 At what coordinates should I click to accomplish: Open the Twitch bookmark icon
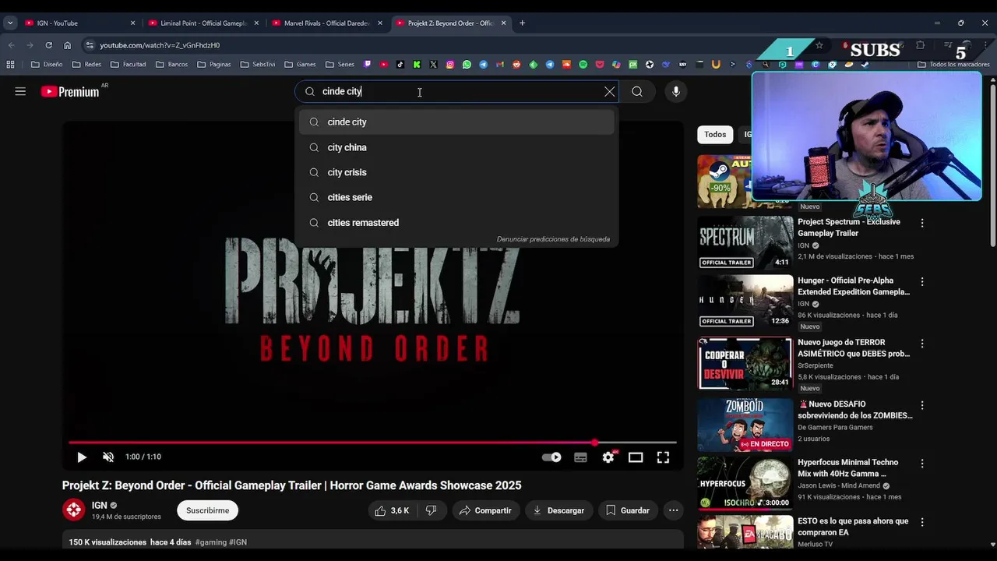(368, 65)
